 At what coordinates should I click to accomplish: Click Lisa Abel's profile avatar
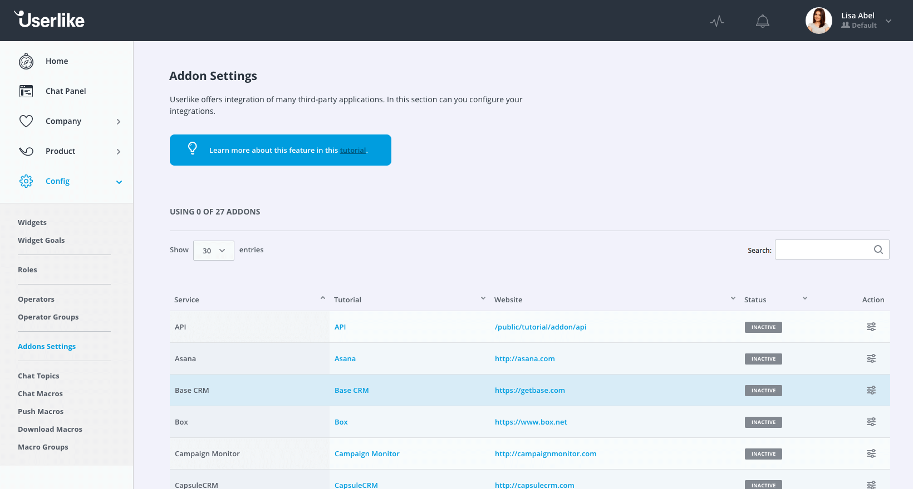tap(819, 21)
